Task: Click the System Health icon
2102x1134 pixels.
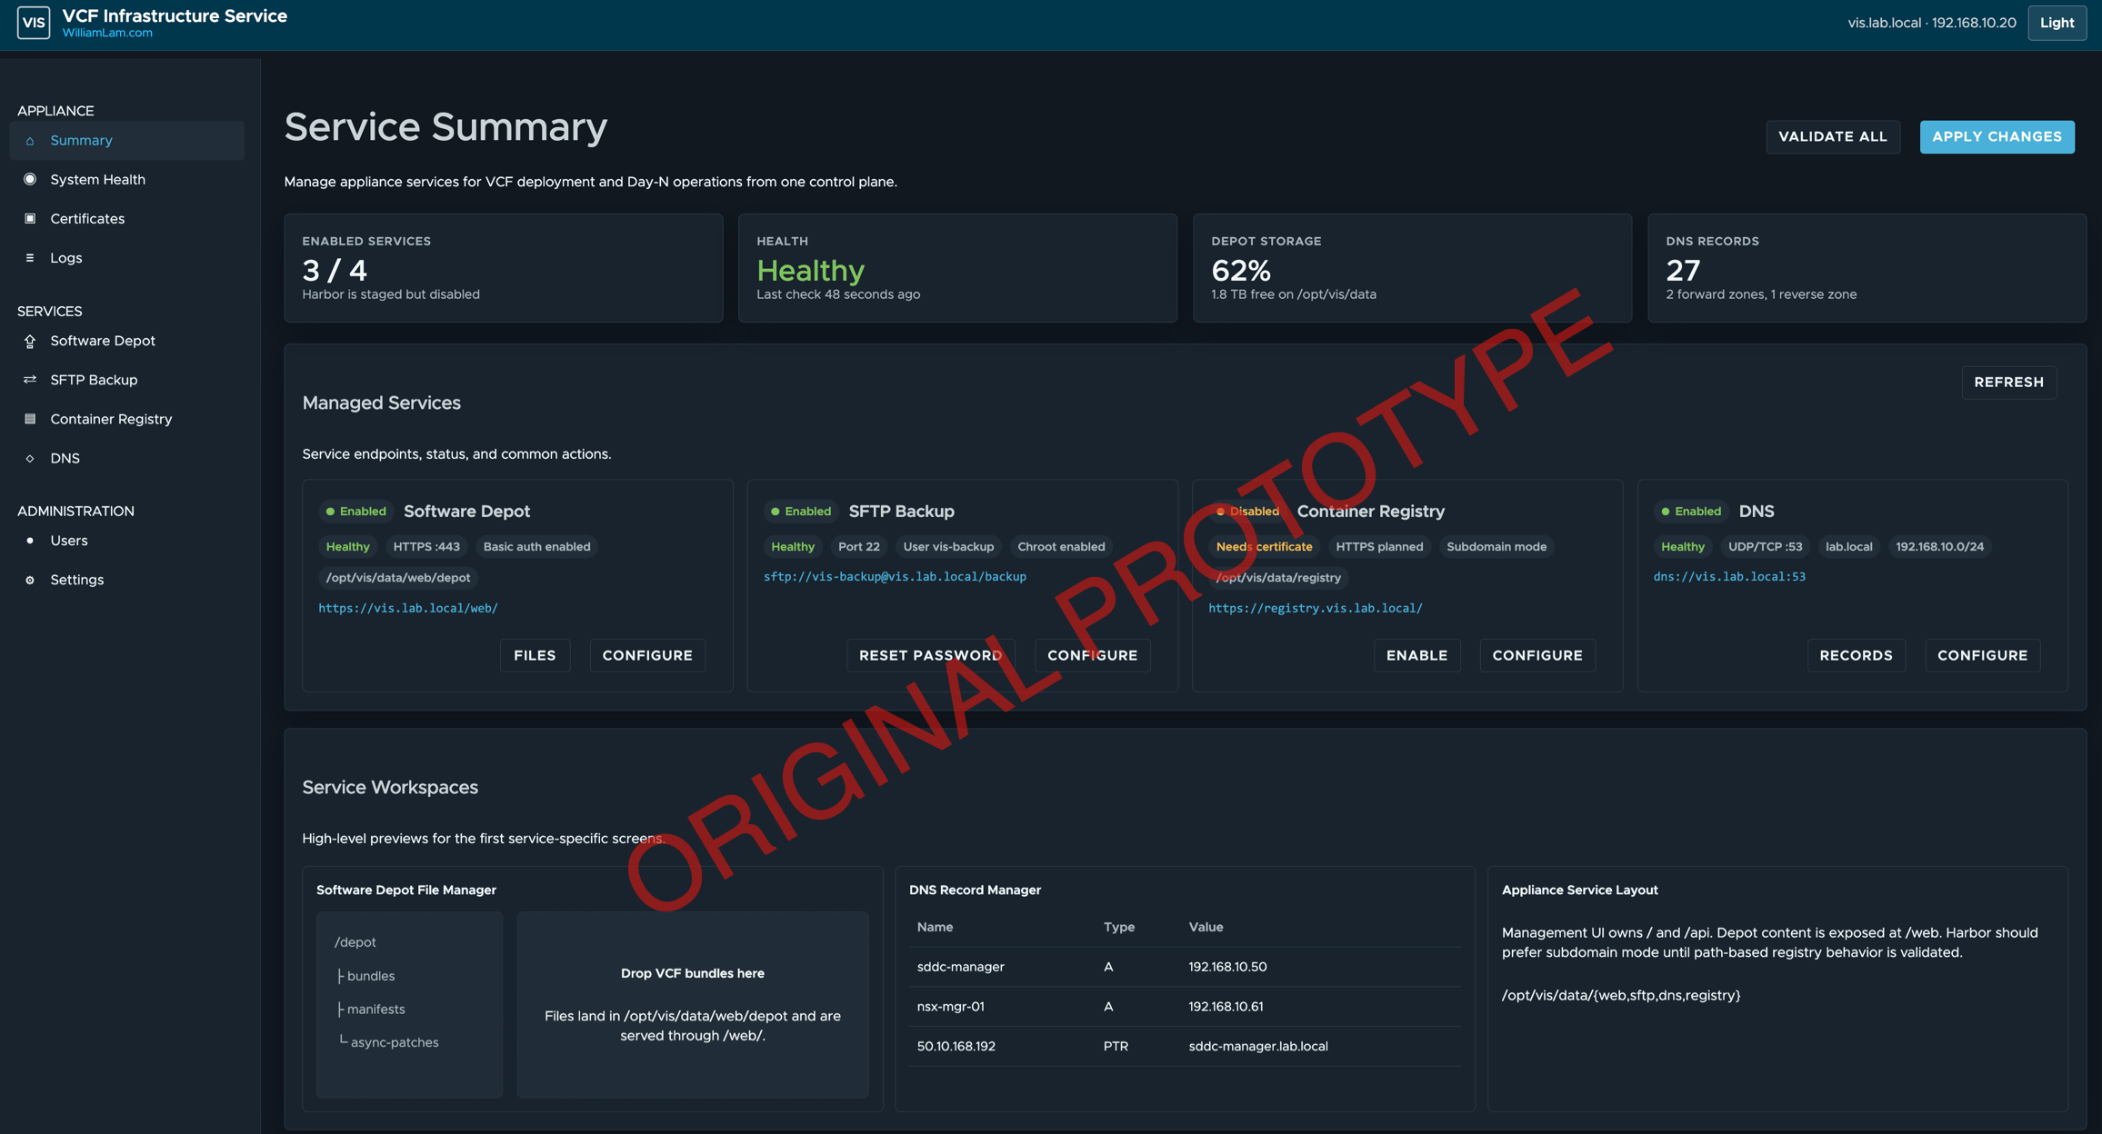Action: pyautogui.click(x=30, y=180)
